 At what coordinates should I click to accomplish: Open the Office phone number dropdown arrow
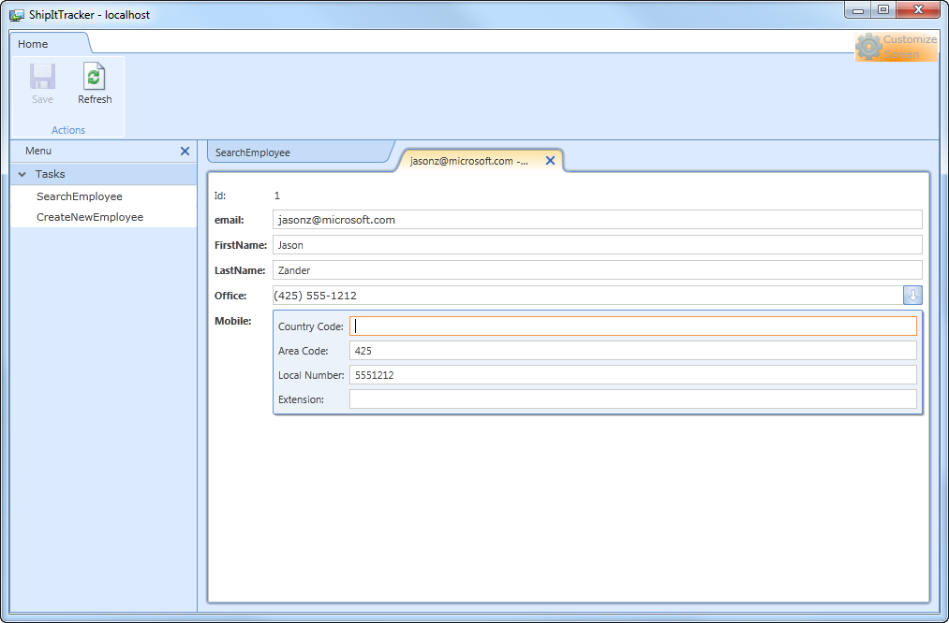tap(912, 295)
